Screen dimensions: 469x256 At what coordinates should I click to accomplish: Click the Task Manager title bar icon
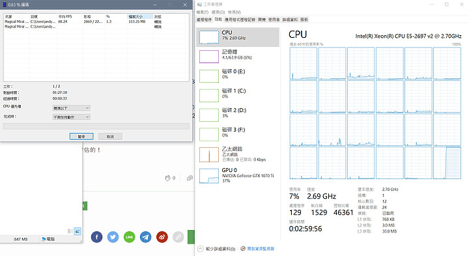pos(199,5)
